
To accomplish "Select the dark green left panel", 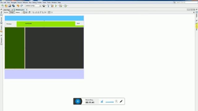I will [15, 48].
